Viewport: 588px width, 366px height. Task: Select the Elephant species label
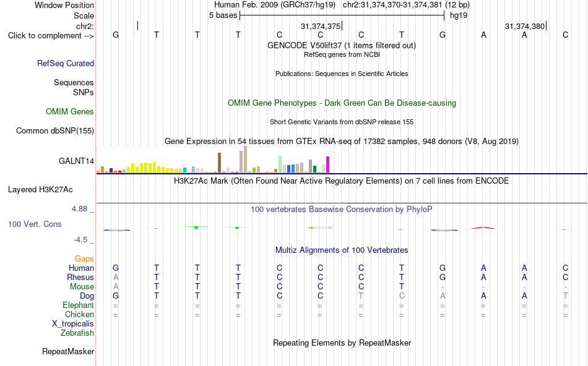point(79,305)
